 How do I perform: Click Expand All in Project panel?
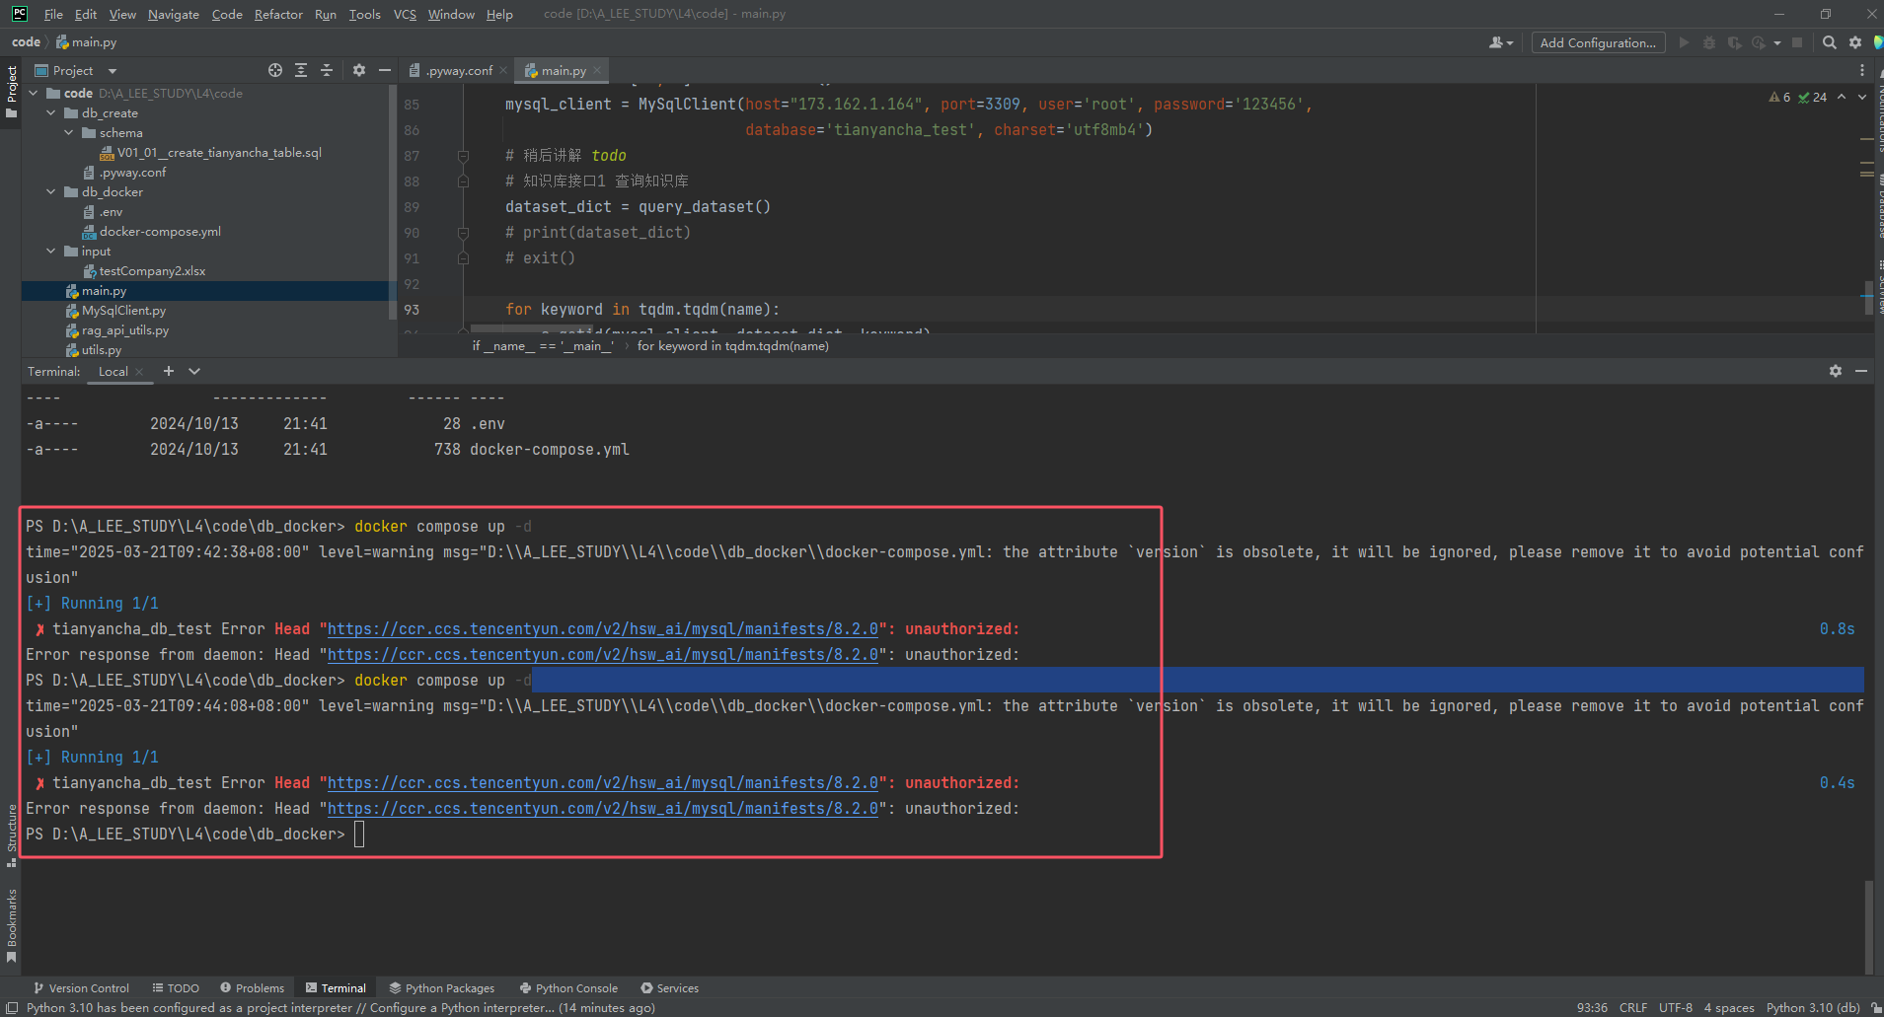pos(301,70)
